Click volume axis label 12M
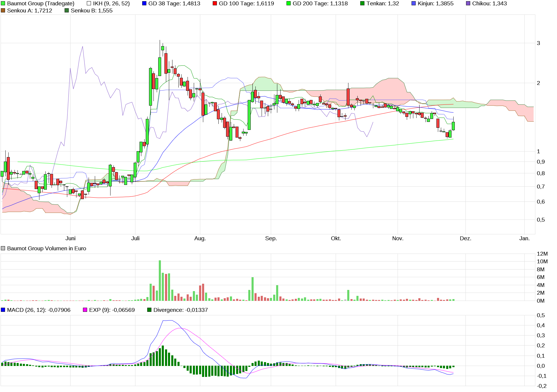557x392 pixels. [x=542, y=254]
